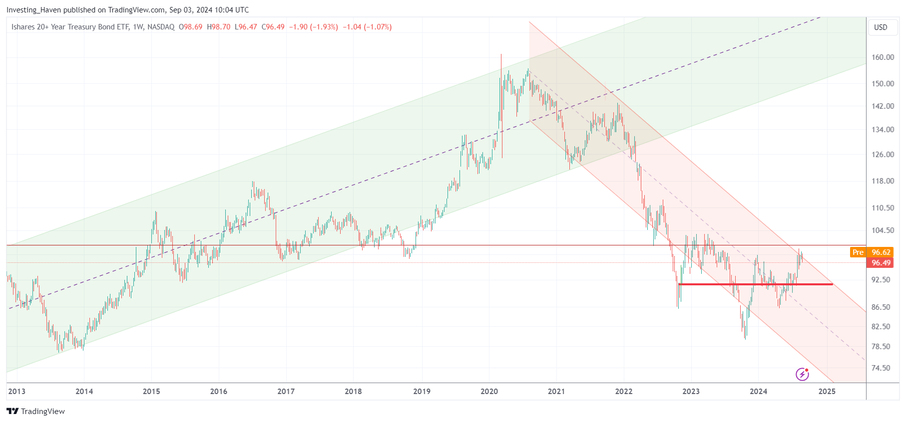Click the 2014 time axis label

[x=84, y=392]
